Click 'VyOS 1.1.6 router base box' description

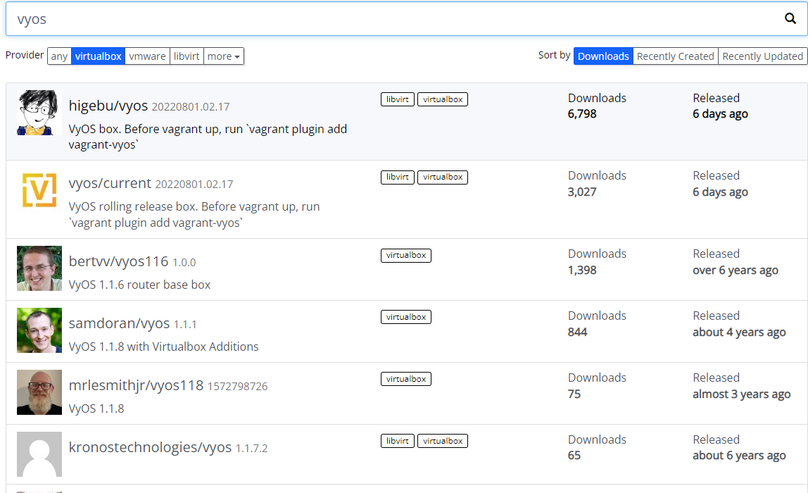tap(139, 285)
